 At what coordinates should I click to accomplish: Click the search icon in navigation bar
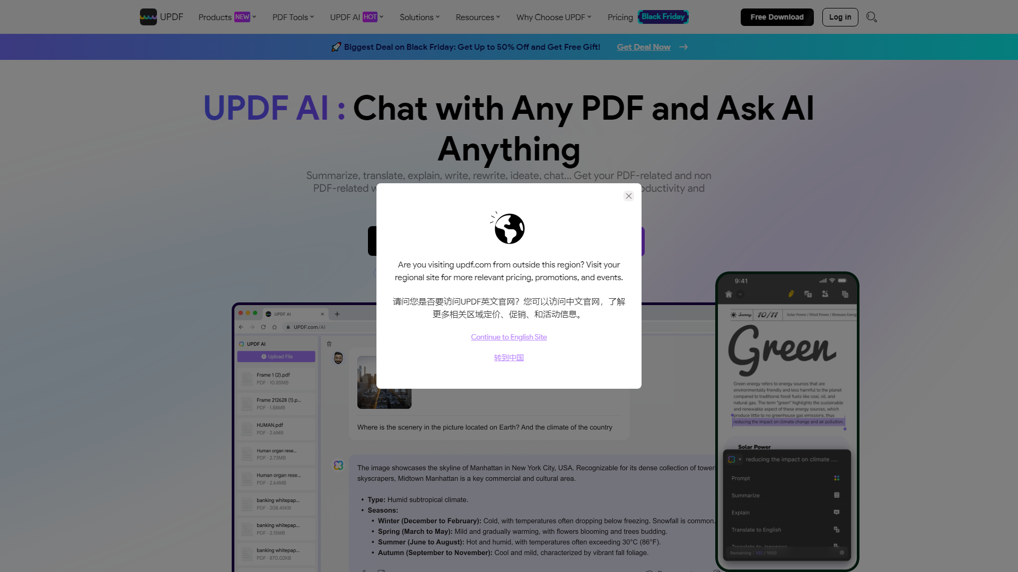tap(871, 17)
